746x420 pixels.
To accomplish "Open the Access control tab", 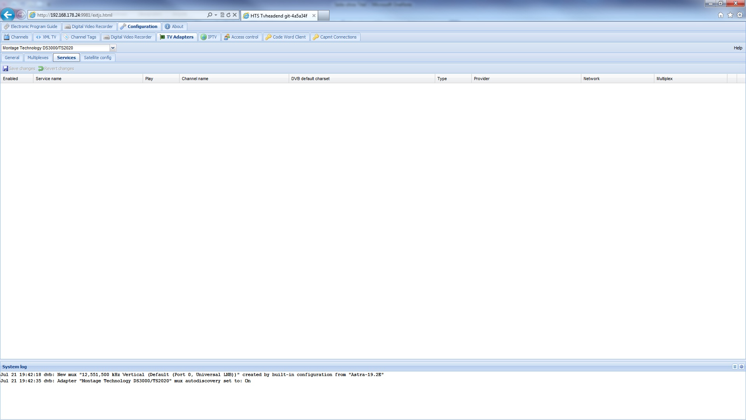I will click(241, 37).
